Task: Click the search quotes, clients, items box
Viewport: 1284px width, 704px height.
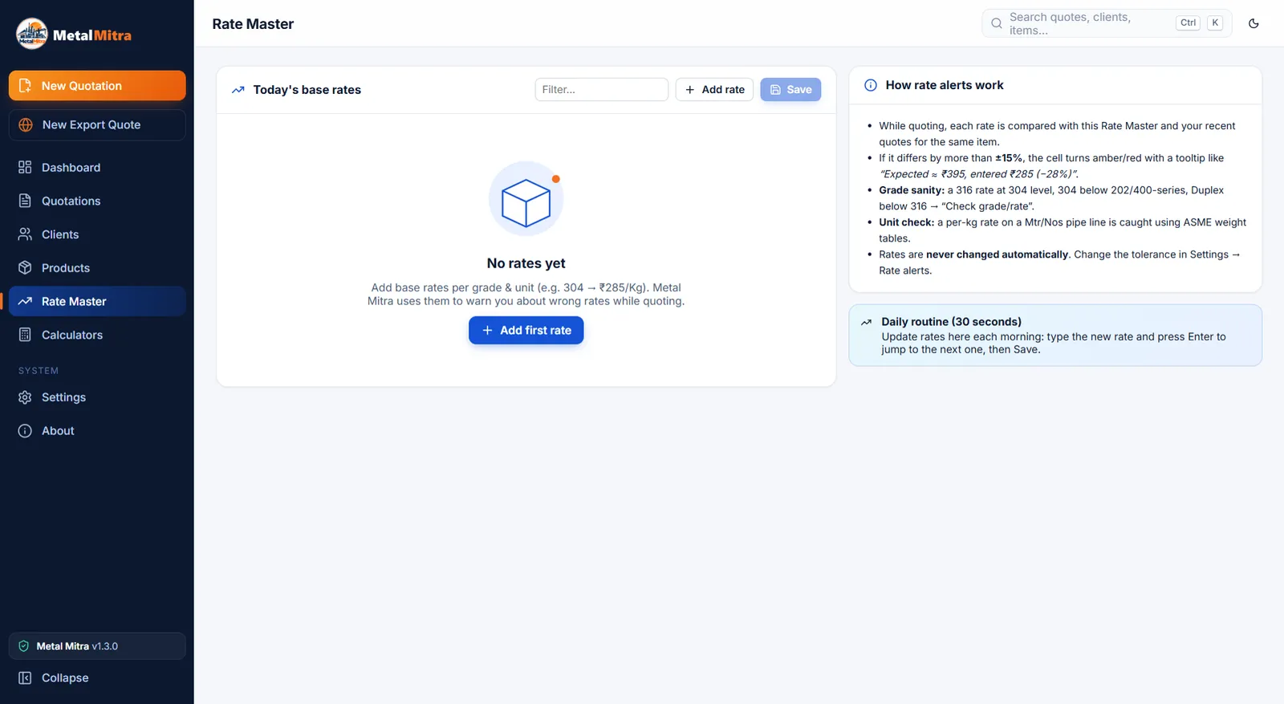Action: (1107, 23)
